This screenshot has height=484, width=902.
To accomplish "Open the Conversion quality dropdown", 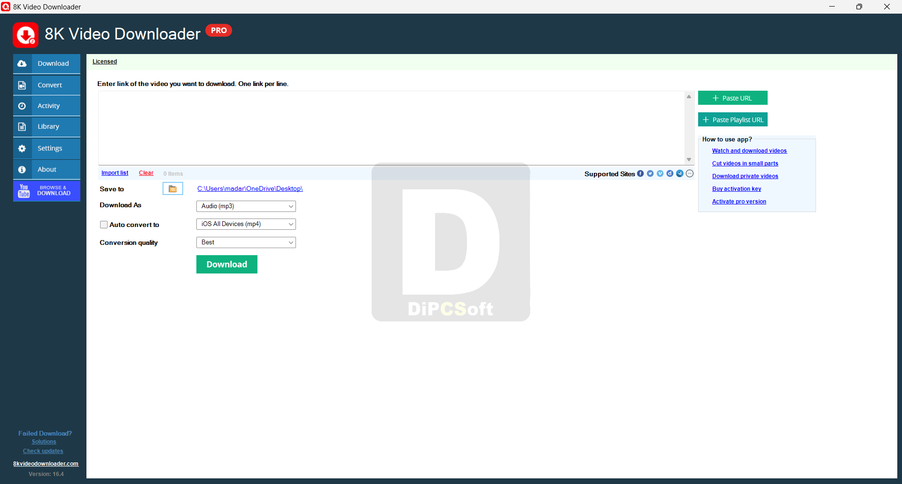I will click(246, 242).
